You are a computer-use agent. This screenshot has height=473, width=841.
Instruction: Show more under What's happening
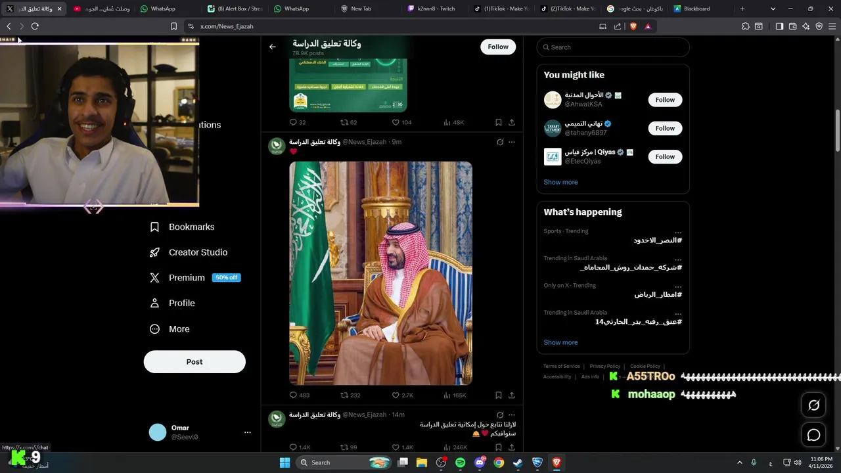tap(560, 342)
